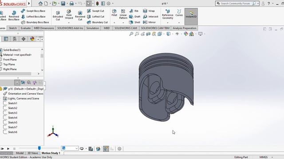
Task: Open the unit system MMGS dropdown
Action: (272, 157)
